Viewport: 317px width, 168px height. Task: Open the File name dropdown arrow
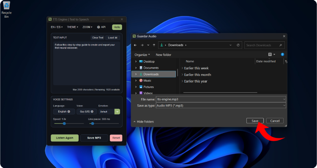[284, 99]
